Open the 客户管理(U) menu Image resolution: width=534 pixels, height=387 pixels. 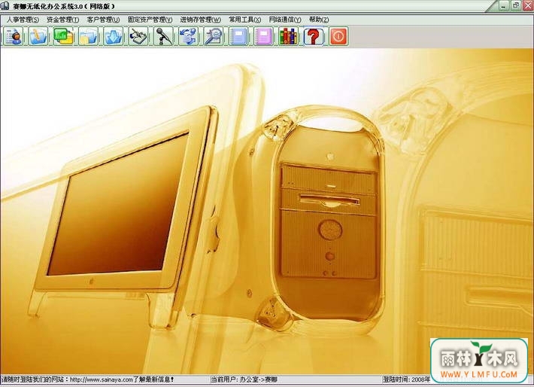click(103, 20)
